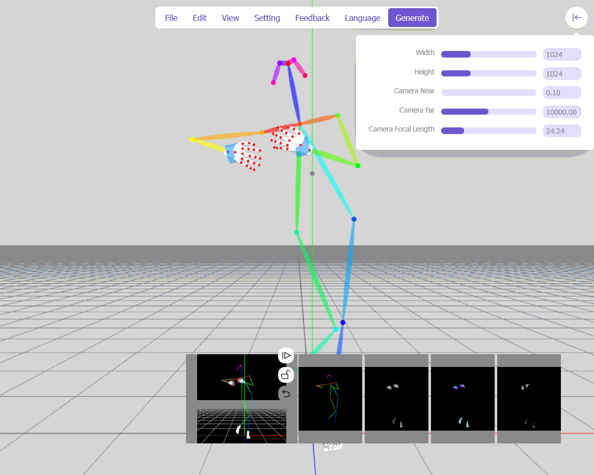Select the canny edge preview thumbnail
The image size is (594, 475).
pos(529,399)
